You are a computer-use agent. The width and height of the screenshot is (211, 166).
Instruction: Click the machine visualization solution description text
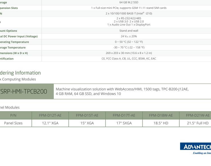click(122, 91)
